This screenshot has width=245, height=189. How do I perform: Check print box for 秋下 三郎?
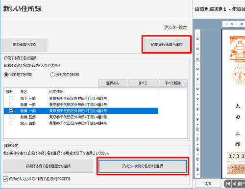(11, 98)
